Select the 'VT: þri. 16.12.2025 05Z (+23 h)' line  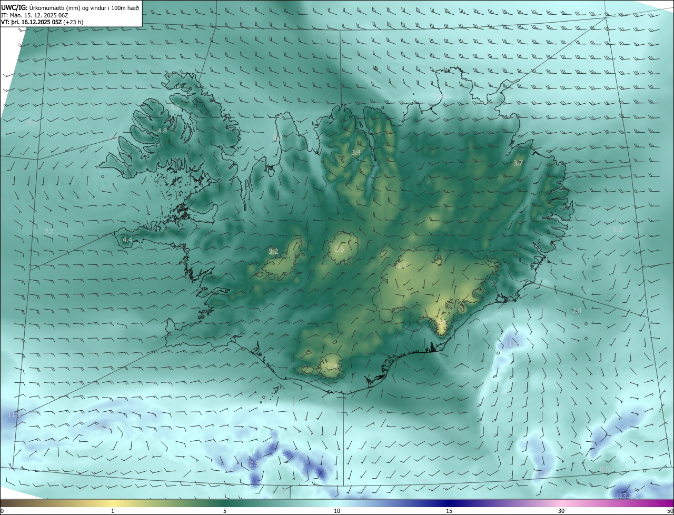click(x=42, y=22)
